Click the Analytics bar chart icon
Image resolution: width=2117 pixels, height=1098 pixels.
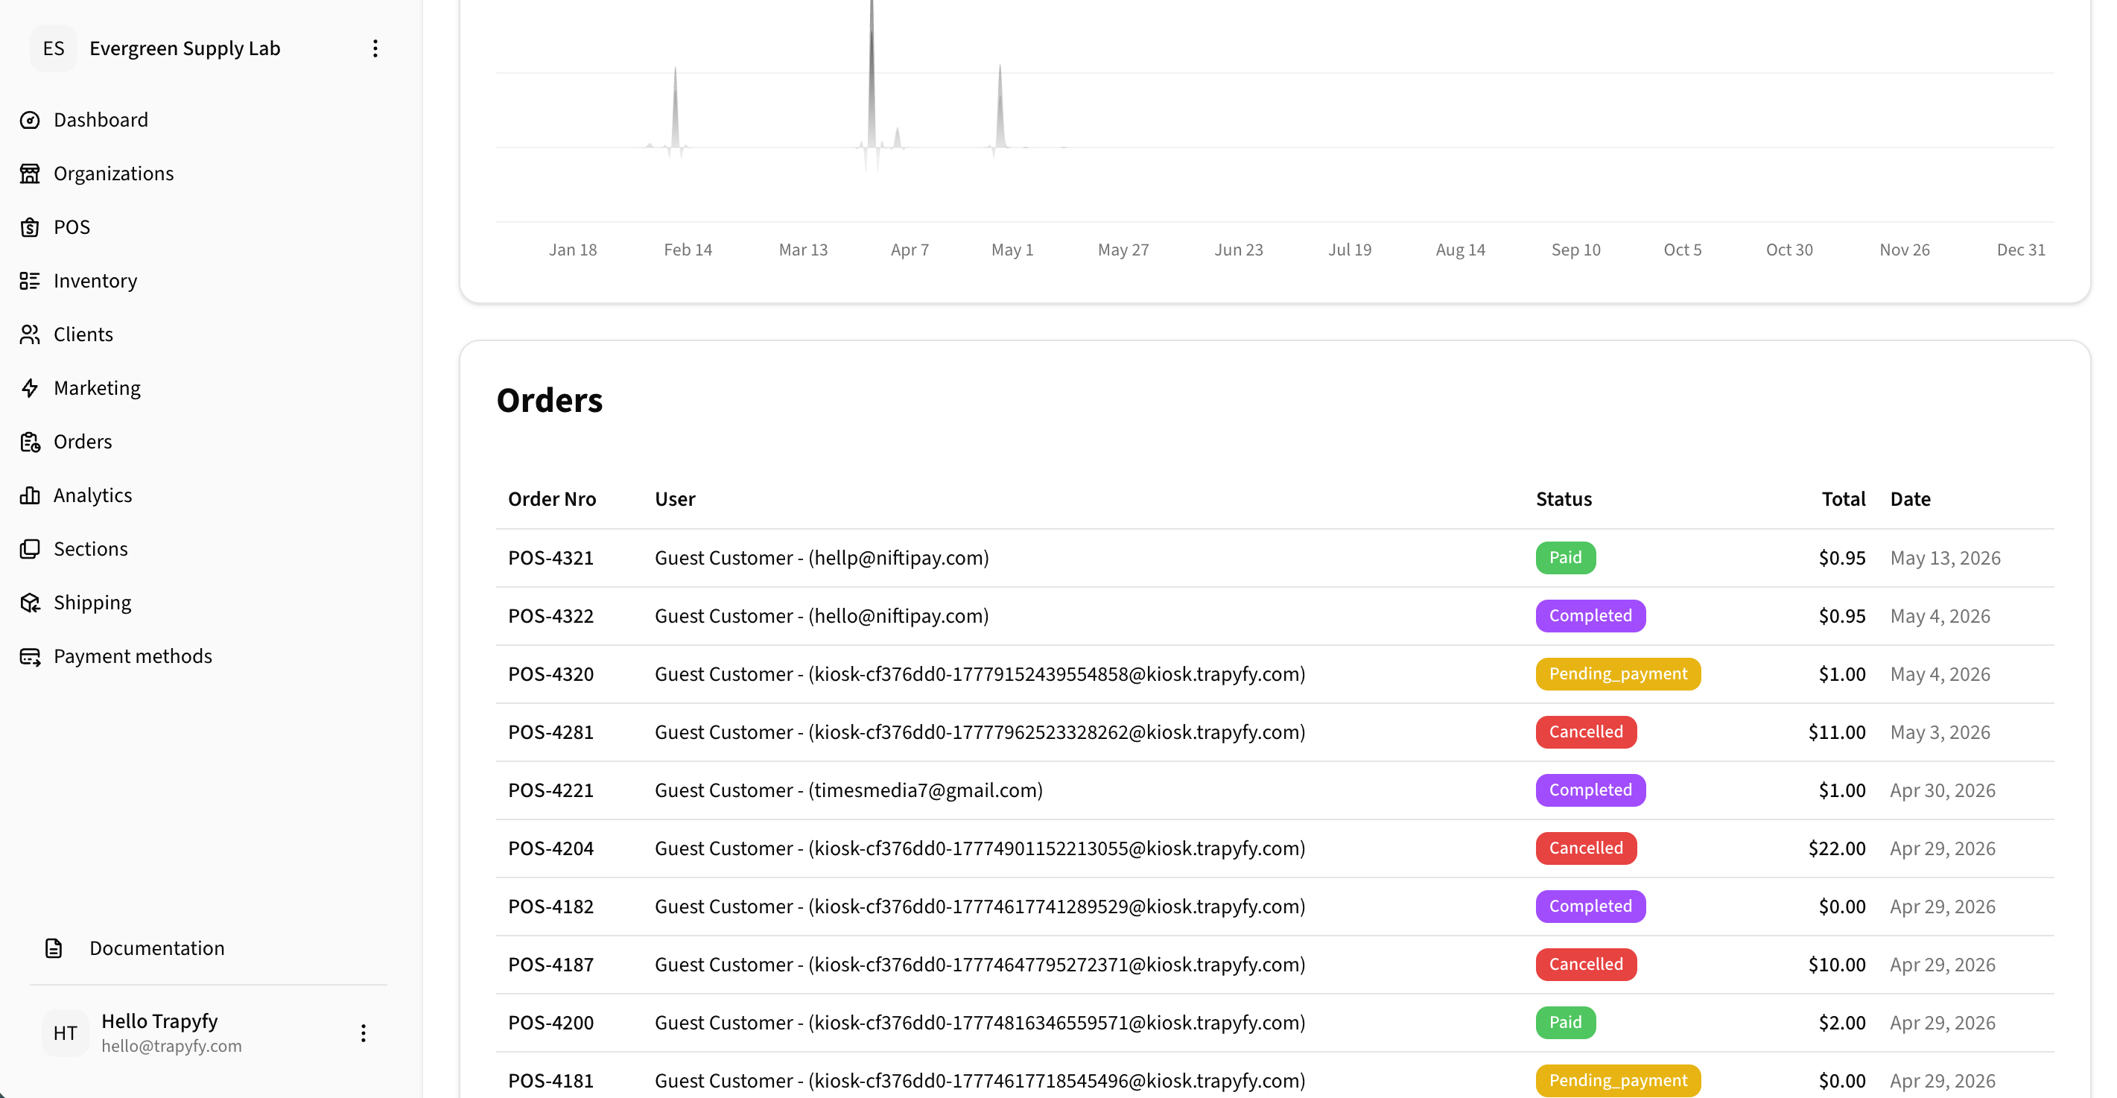[x=31, y=495]
